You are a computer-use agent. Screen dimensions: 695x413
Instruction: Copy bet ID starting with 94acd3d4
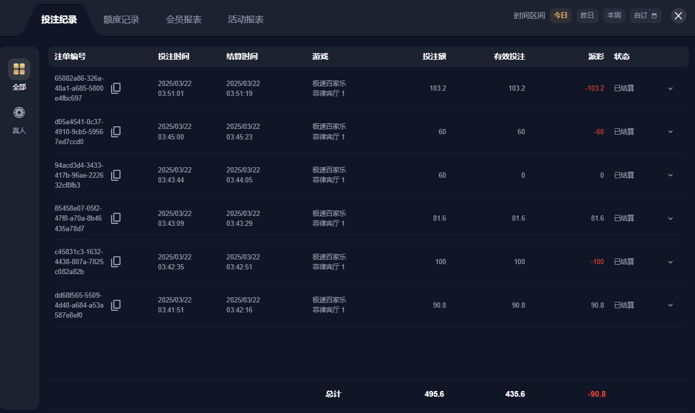(x=116, y=175)
